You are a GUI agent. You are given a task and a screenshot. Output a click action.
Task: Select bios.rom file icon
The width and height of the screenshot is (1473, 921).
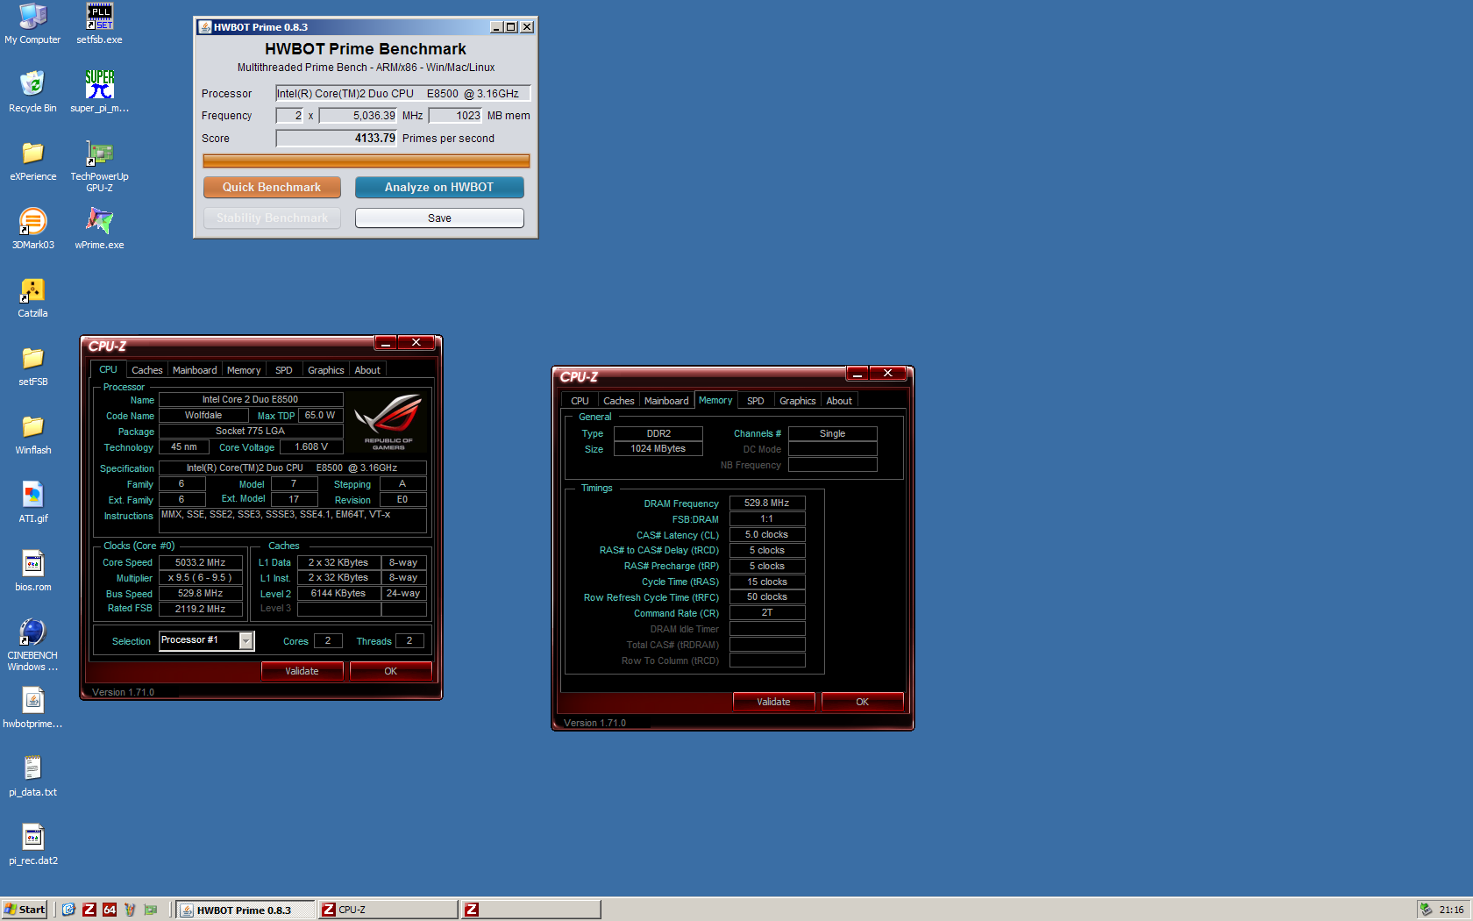(x=32, y=571)
